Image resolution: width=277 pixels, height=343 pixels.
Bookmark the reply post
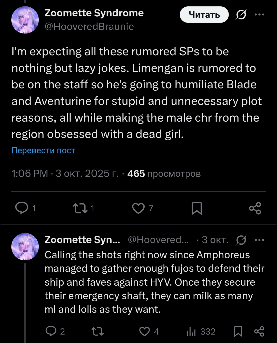(x=238, y=331)
